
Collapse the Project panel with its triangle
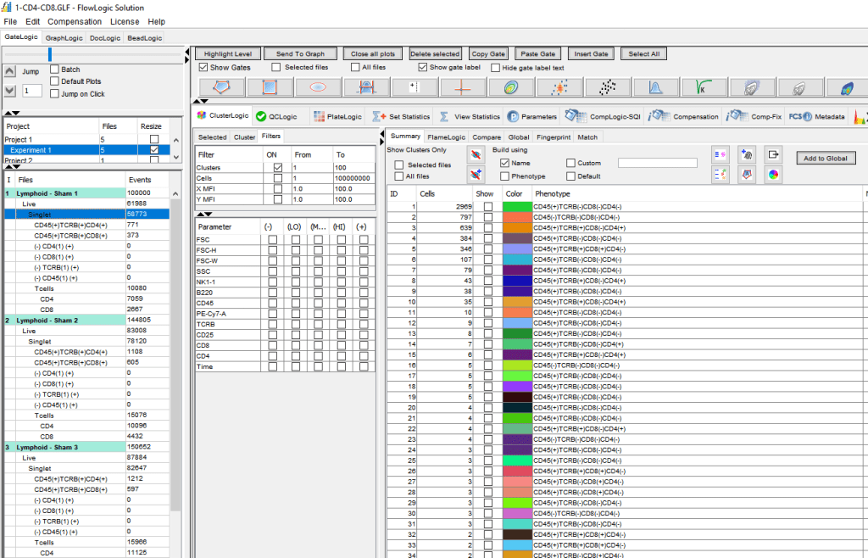pyautogui.click(x=8, y=113)
